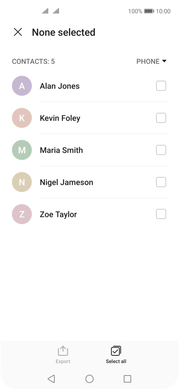
Task: Select the Nigel Jameson checkbox
Action: tap(161, 182)
